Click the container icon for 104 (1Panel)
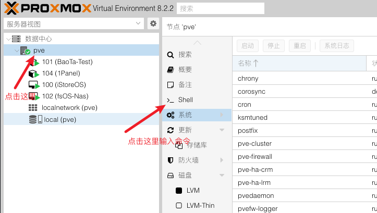The image size is (377, 213). 33,73
